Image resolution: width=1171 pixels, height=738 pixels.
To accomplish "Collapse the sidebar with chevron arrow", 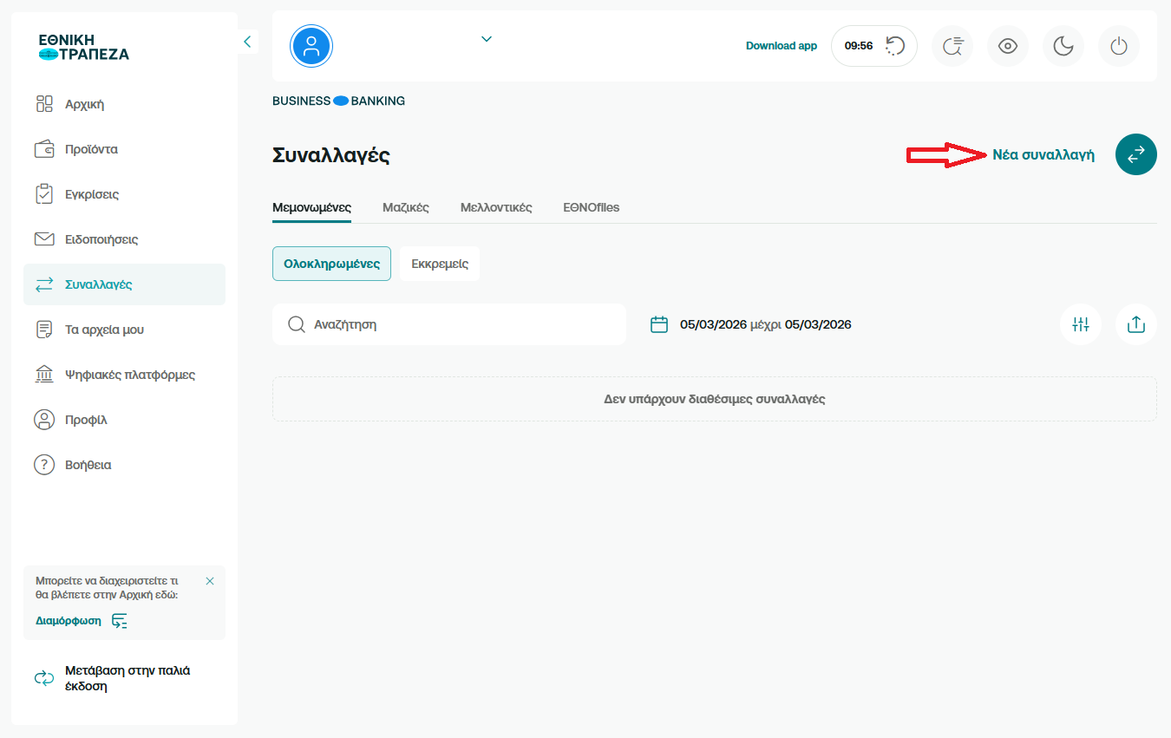I will tap(247, 41).
